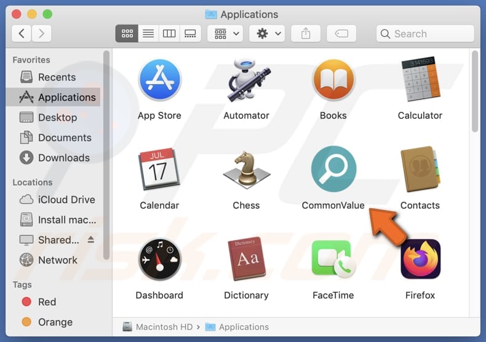
Task: Open Documents in the sidebar
Action: click(x=53, y=138)
